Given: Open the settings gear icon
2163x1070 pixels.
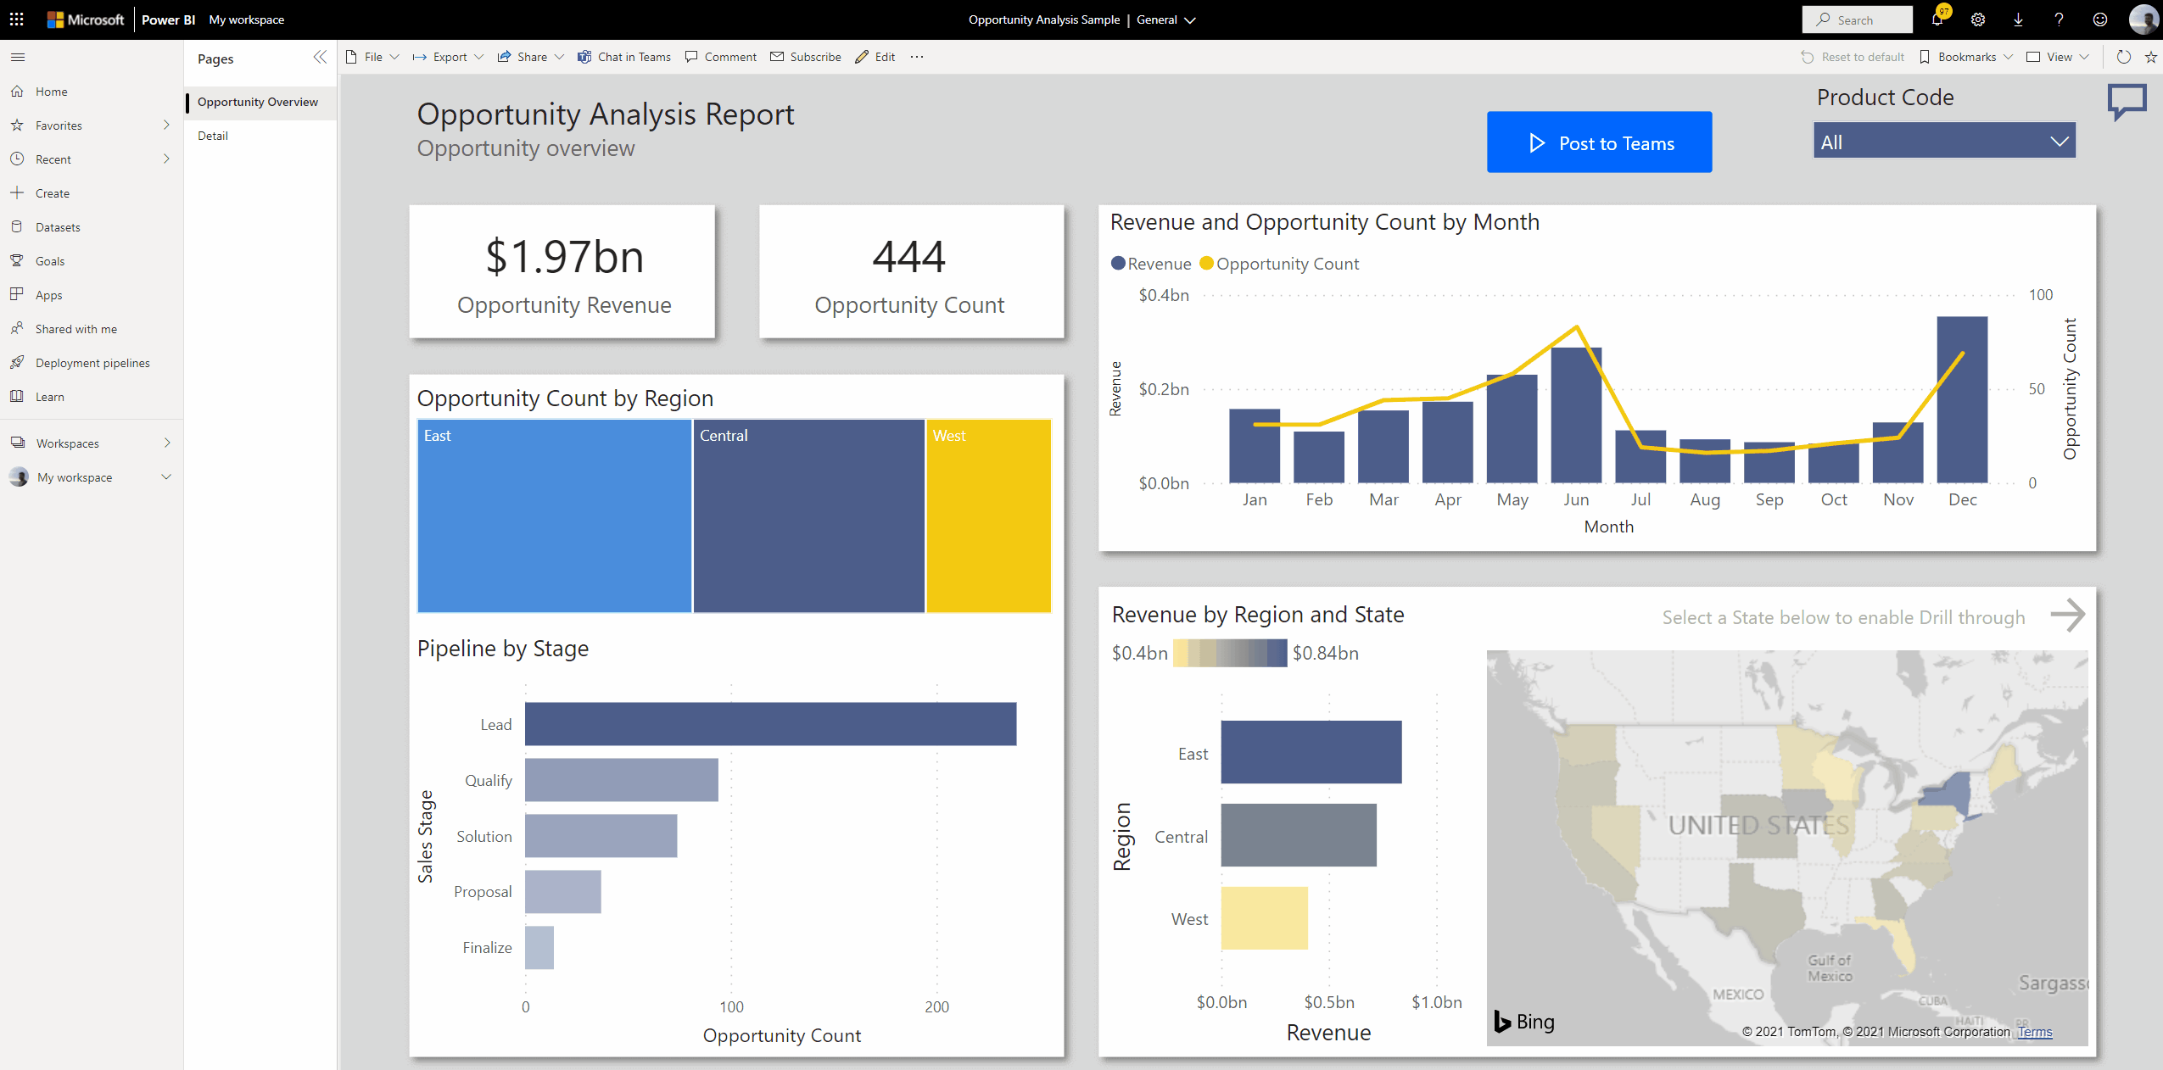Looking at the screenshot, I should pos(1978,20).
